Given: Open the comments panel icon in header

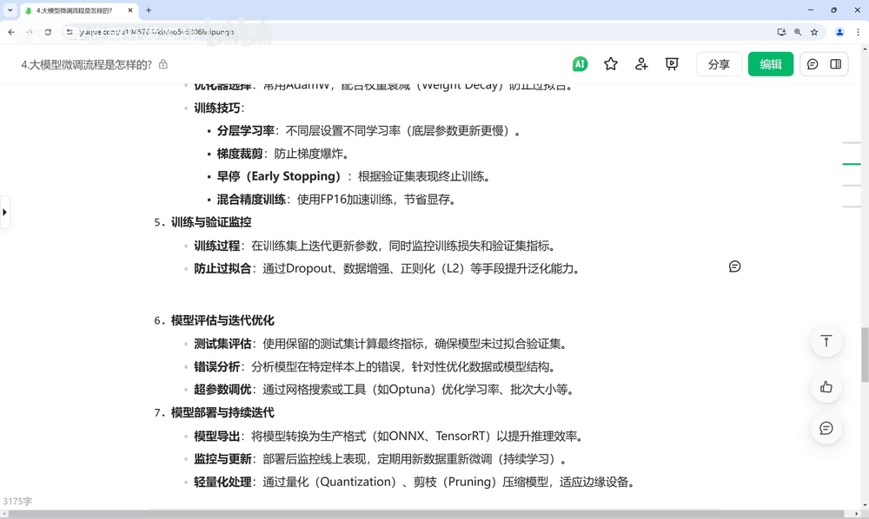Looking at the screenshot, I should click(813, 64).
